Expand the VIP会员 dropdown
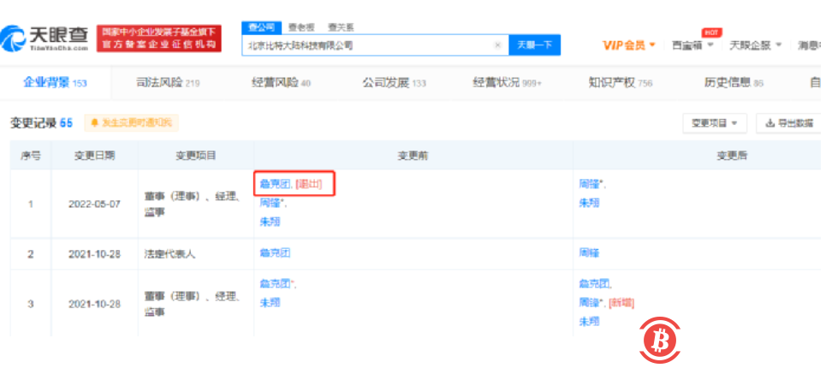 (629, 45)
